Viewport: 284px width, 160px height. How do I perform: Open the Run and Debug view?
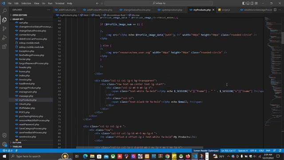tap(4, 37)
